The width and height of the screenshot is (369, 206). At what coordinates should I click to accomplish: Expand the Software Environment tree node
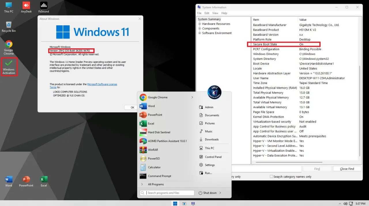(x=199, y=33)
